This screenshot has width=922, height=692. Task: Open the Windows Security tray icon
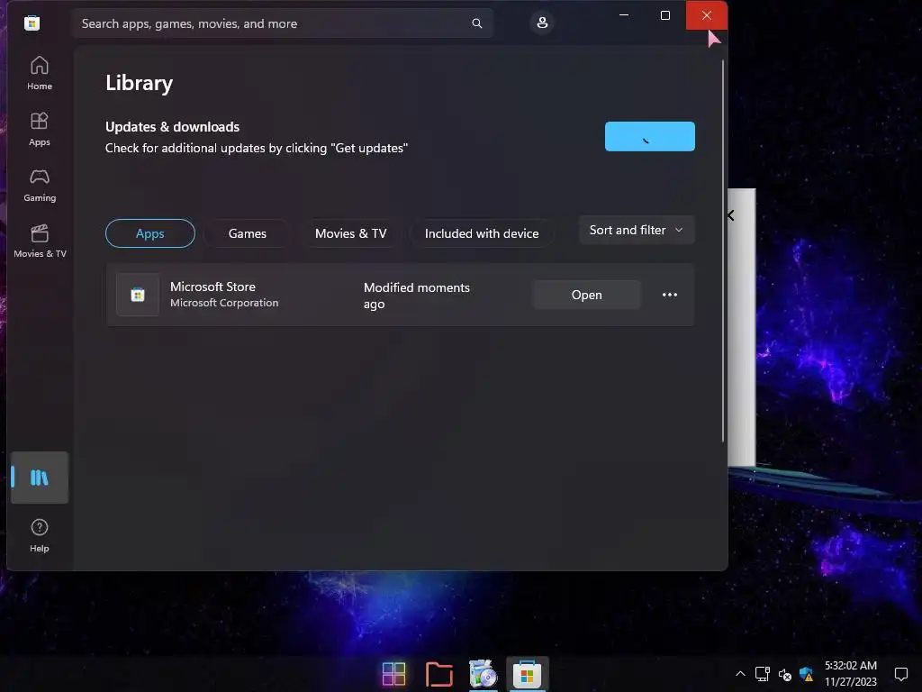click(806, 674)
